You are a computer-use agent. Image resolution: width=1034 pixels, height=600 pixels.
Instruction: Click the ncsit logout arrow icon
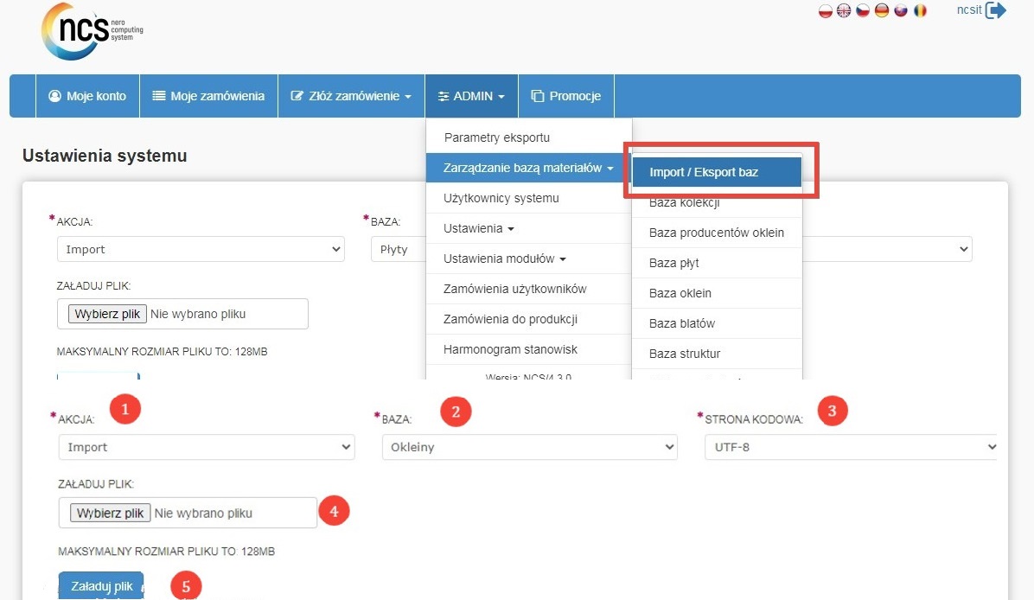[x=996, y=11]
